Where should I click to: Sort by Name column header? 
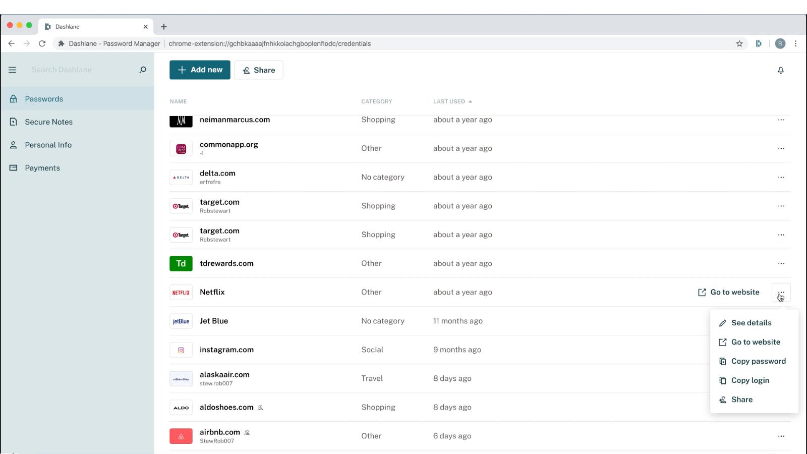[x=178, y=101]
